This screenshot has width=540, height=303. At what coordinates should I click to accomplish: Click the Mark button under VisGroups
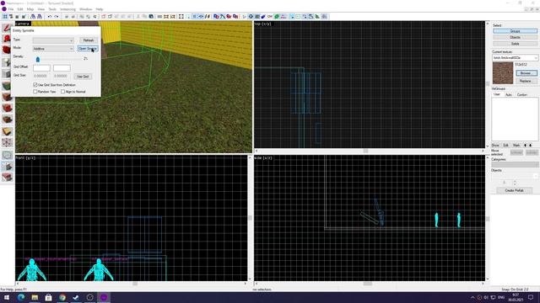[x=516, y=146]
